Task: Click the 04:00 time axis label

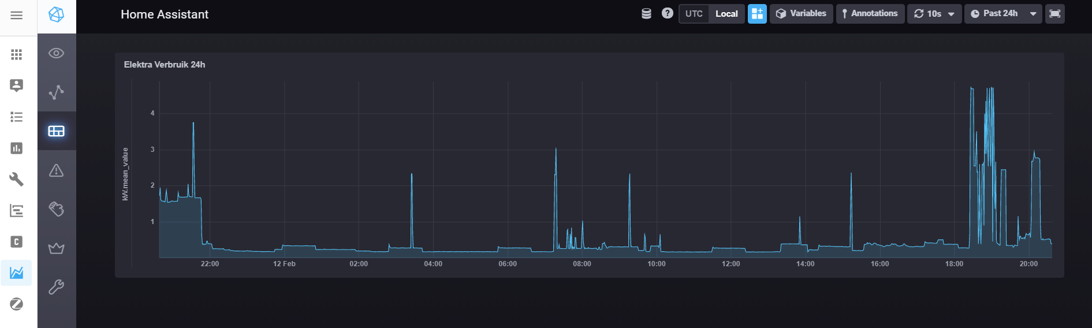Action: (x=433, y=264)
